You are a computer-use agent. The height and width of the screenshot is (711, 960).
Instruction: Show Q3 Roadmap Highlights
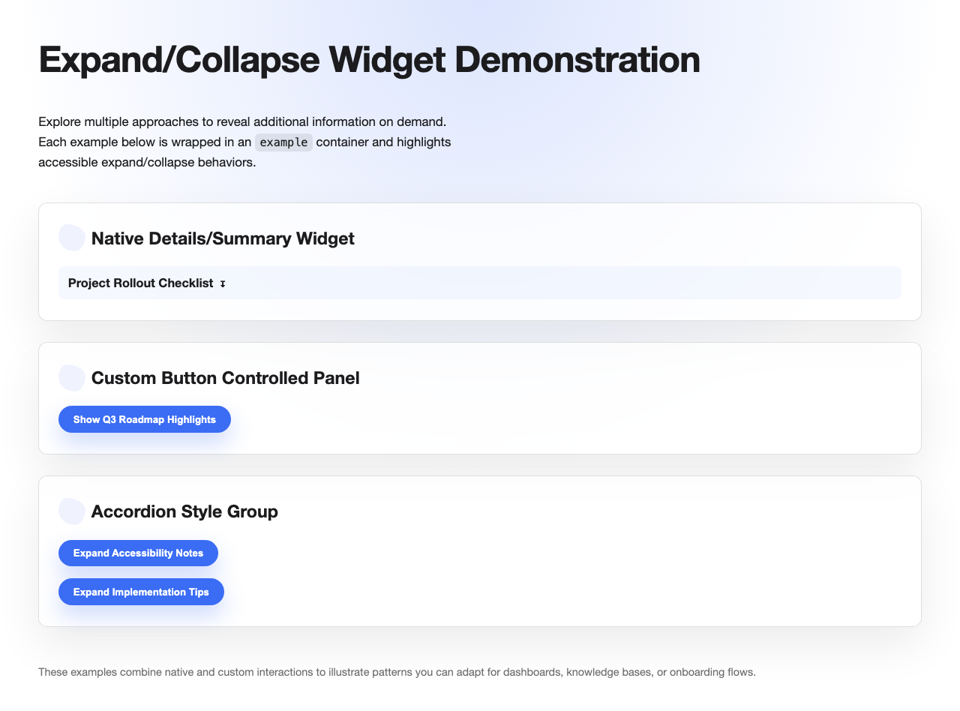[x=144, y=419]
